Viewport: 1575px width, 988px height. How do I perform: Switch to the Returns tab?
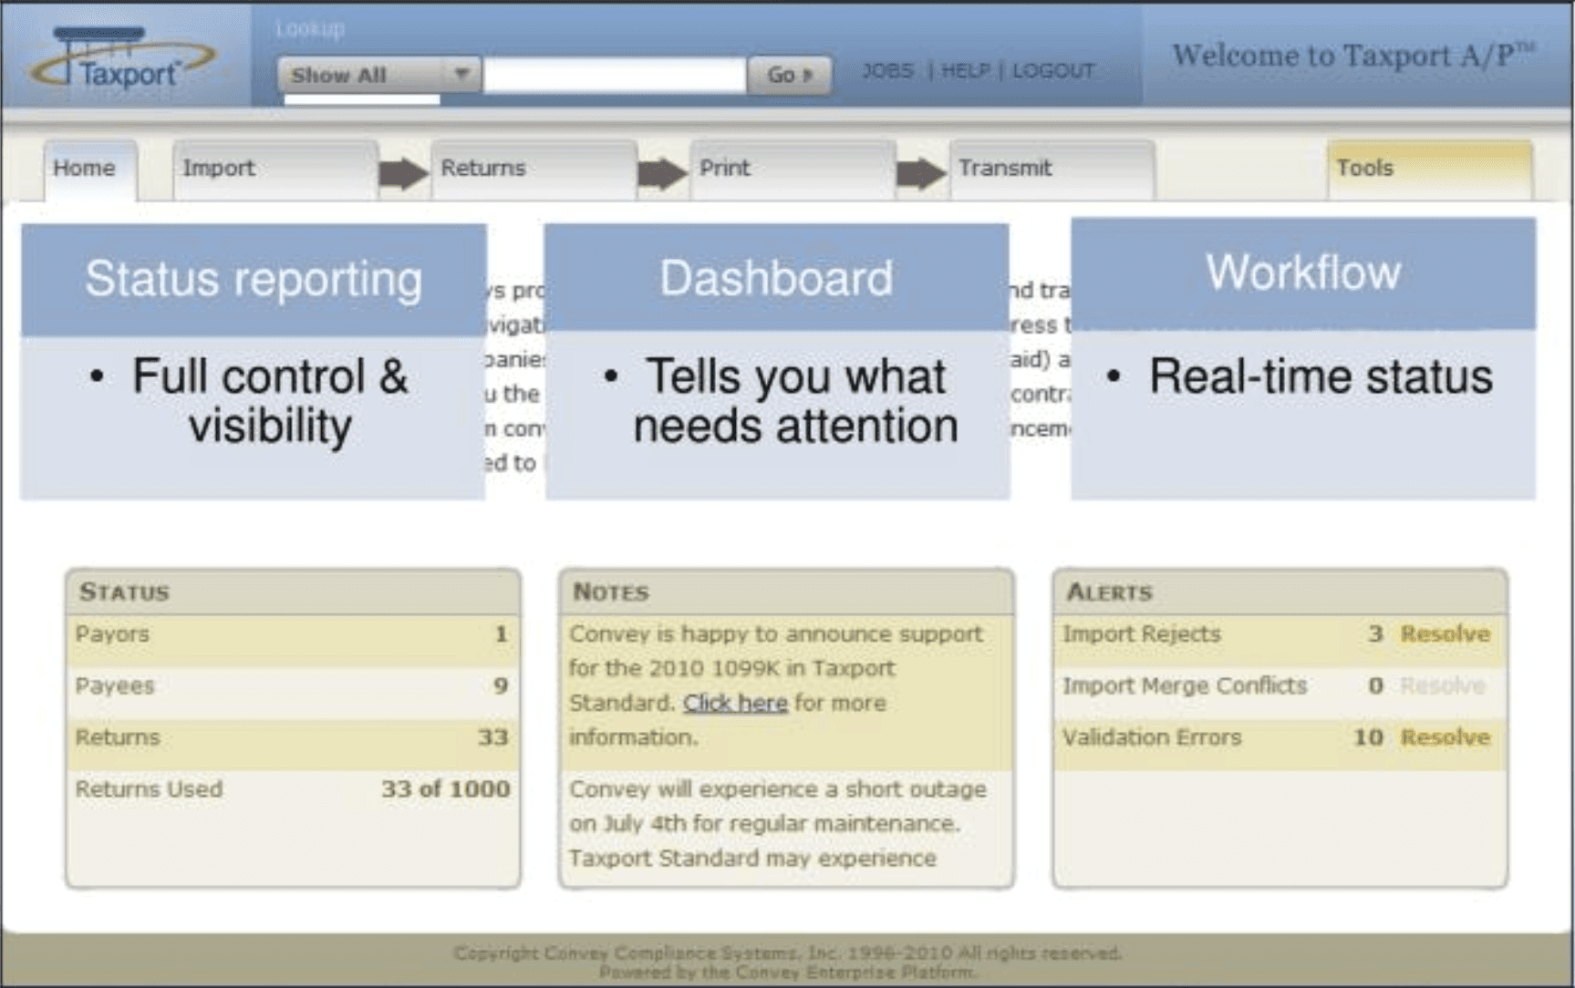click(x=534, y=170)
